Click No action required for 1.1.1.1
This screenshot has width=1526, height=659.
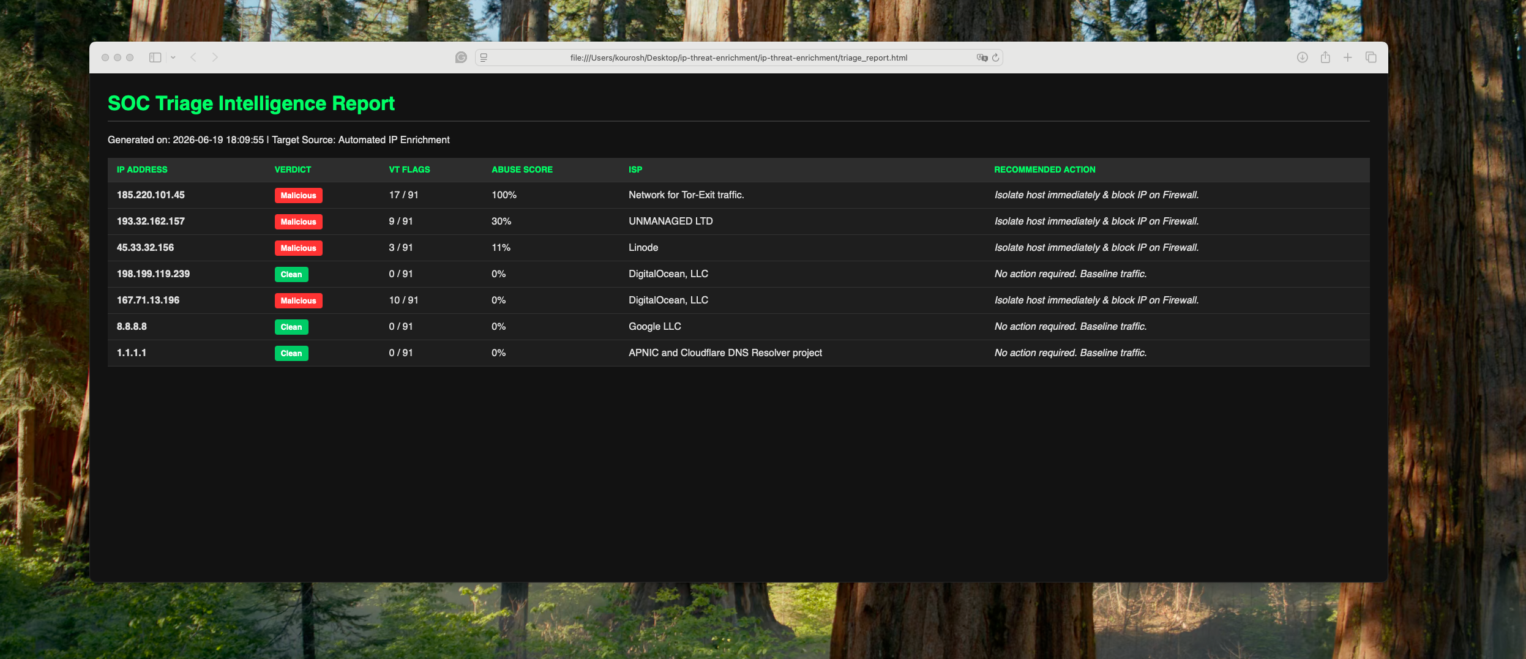coord(1071,352)
